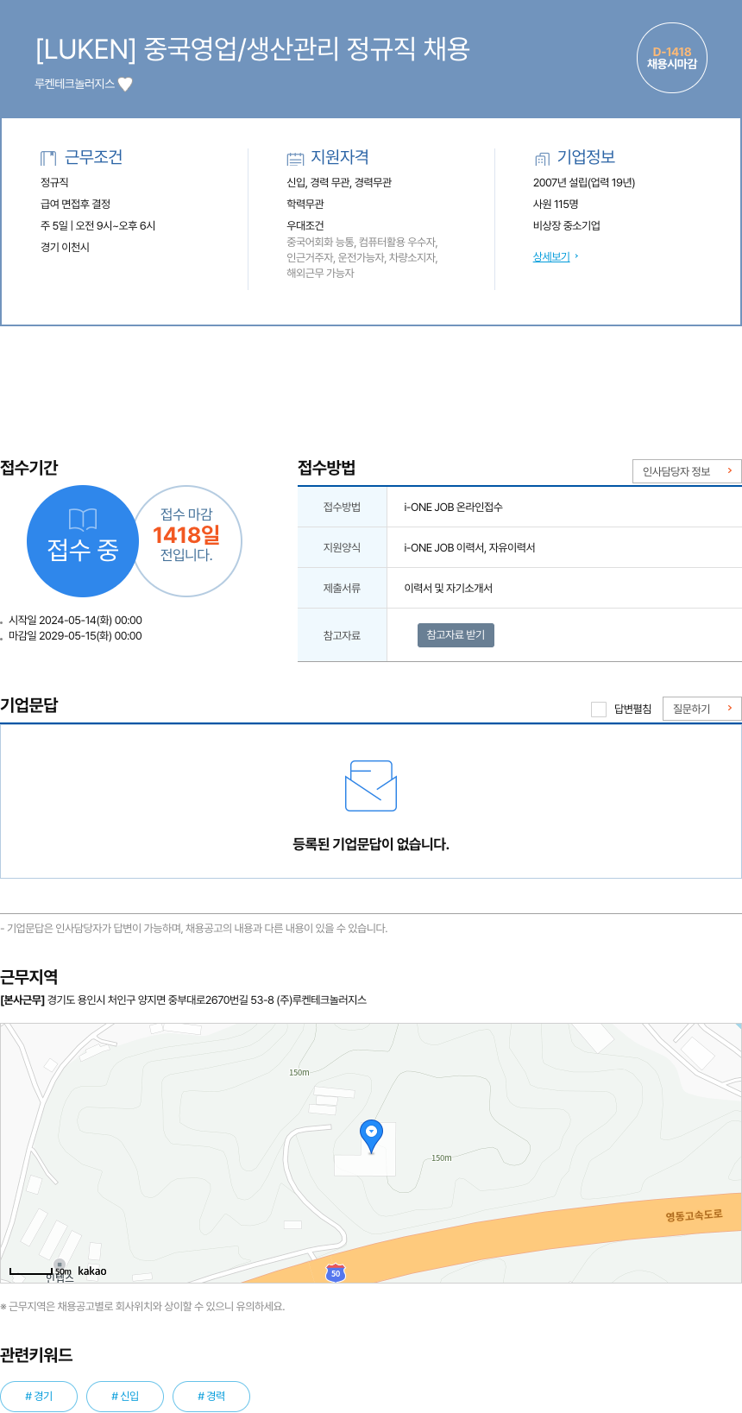
Task: Select the # 경기 keyword tag
Action: (39, 1397)
